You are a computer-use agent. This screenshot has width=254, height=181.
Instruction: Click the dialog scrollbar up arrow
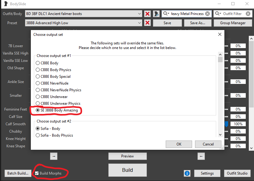[x=220, y=54]
